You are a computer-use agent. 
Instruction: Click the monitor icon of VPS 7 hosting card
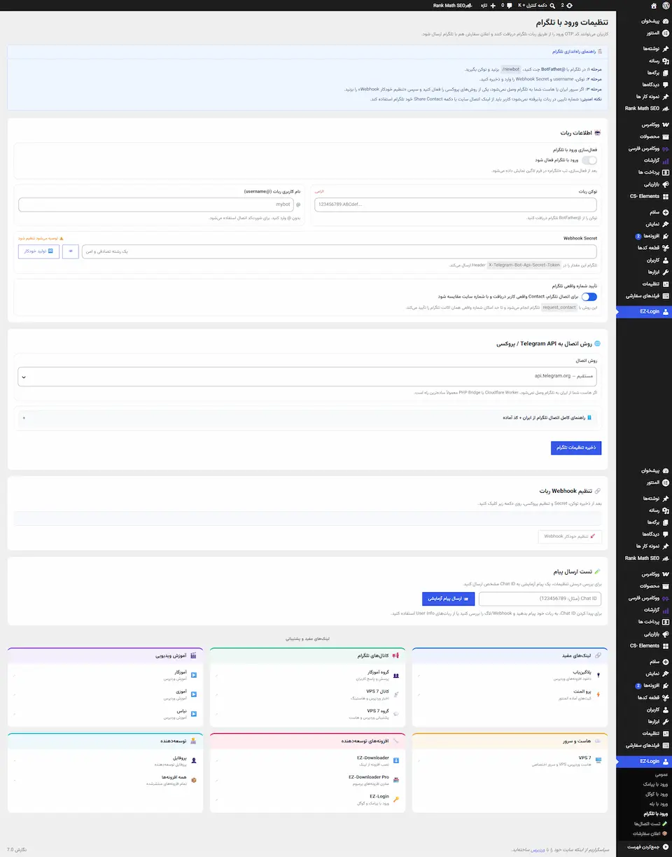point(598,760)
